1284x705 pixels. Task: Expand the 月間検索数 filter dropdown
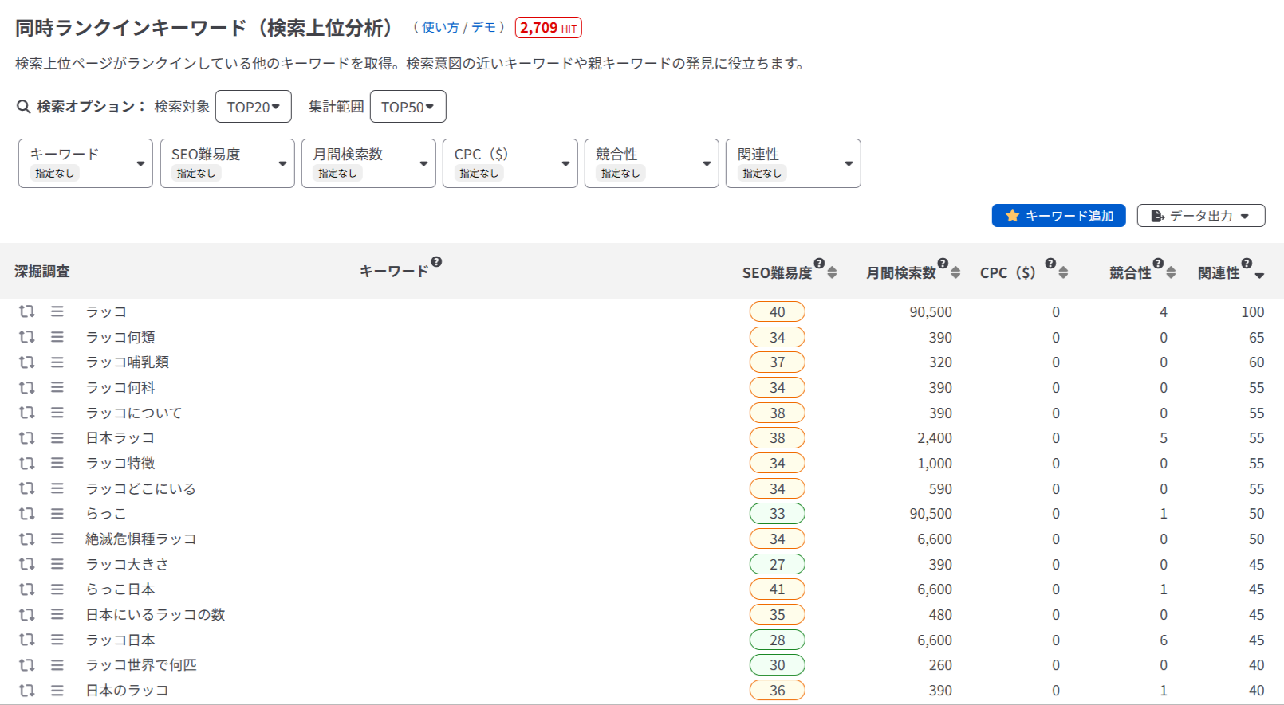point(368,163)
